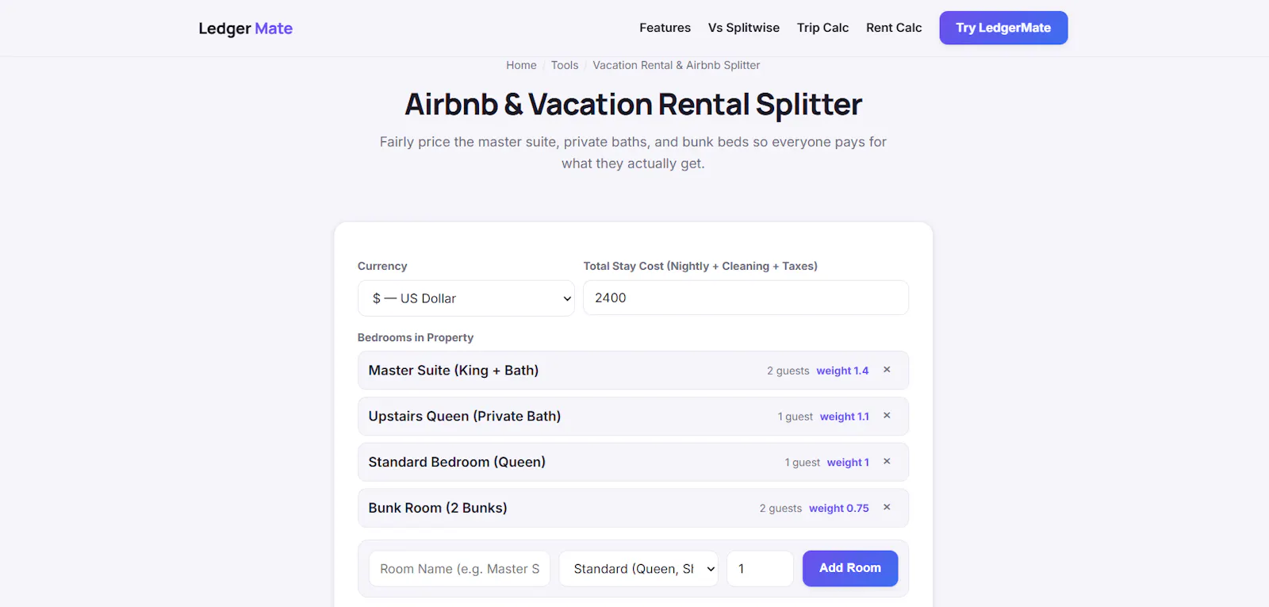Image resolution: width=1269 pixels, height=607 pixels.
Task: Remove the Upstairs Queen room row
Action: pos(887,416)
